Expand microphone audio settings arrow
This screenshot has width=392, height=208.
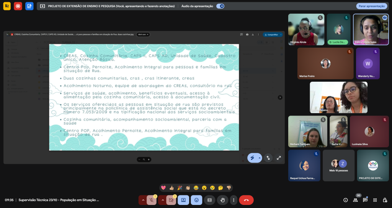tap(143, 200)
